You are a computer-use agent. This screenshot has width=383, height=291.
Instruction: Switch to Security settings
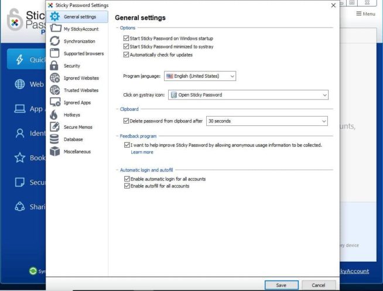click(77, 66)
